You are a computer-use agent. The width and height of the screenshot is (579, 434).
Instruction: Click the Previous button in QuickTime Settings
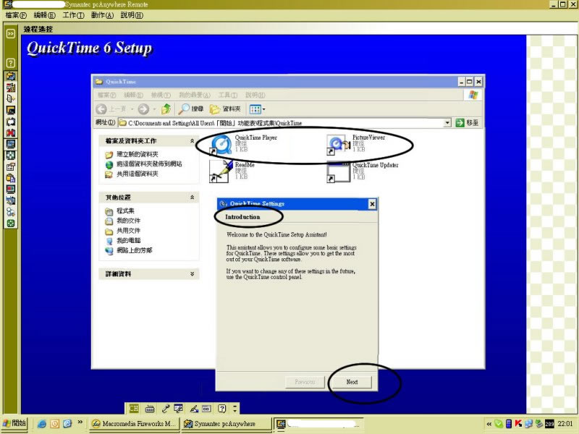[305, 382]
